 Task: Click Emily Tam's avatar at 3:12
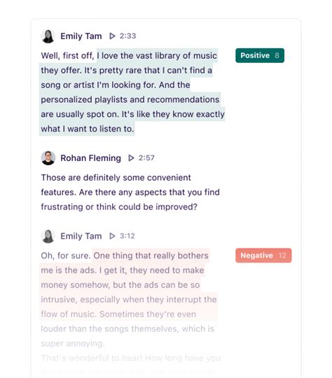[x=48, y=236]
